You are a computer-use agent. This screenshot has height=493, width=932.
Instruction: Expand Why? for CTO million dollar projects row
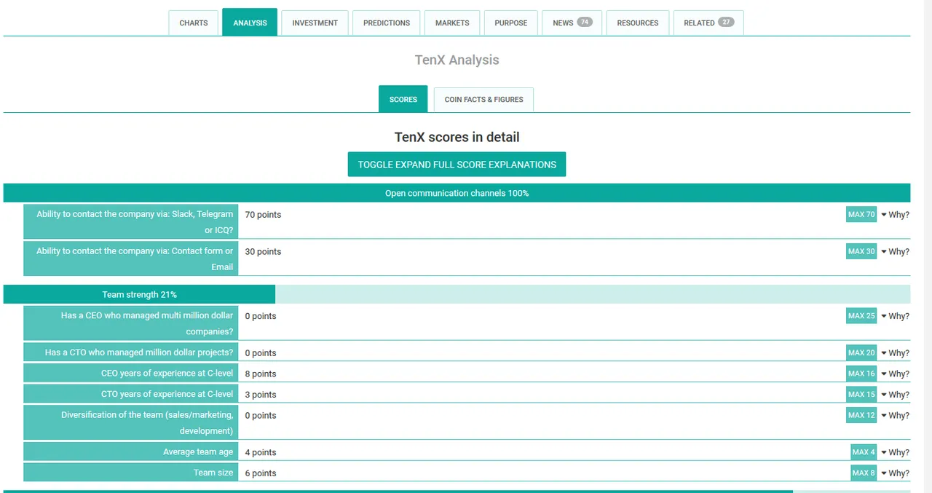[x=895, y=353]
